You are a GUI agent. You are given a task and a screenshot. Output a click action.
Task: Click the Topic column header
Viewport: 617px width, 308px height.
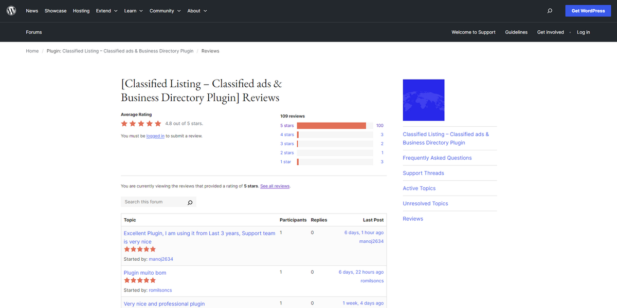tap(130, 220)
